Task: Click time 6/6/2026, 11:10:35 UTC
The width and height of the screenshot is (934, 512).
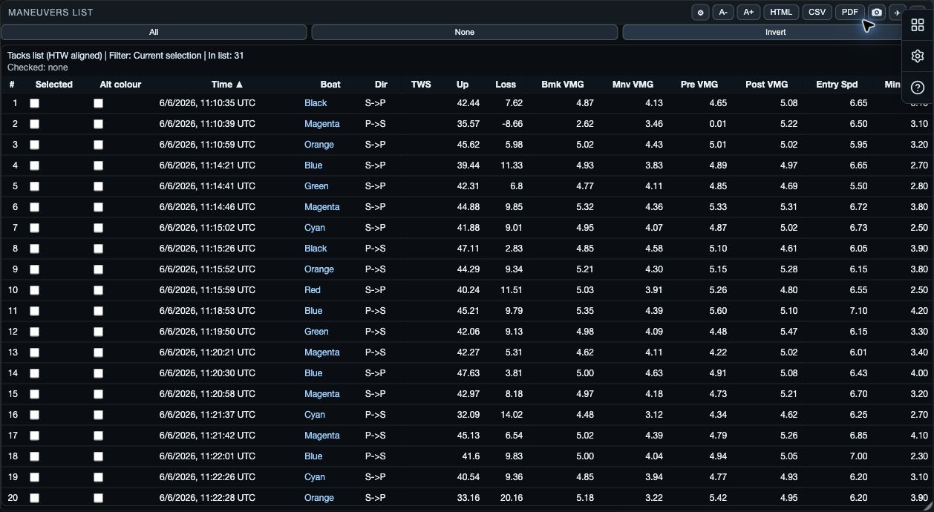Action: (207, 103)
